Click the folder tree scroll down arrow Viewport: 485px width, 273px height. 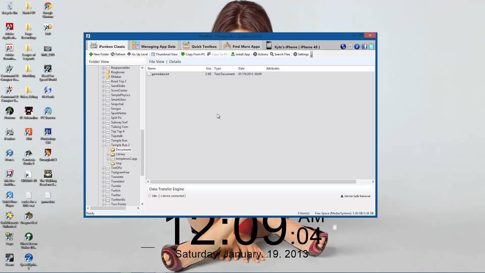tap(142, 204)
